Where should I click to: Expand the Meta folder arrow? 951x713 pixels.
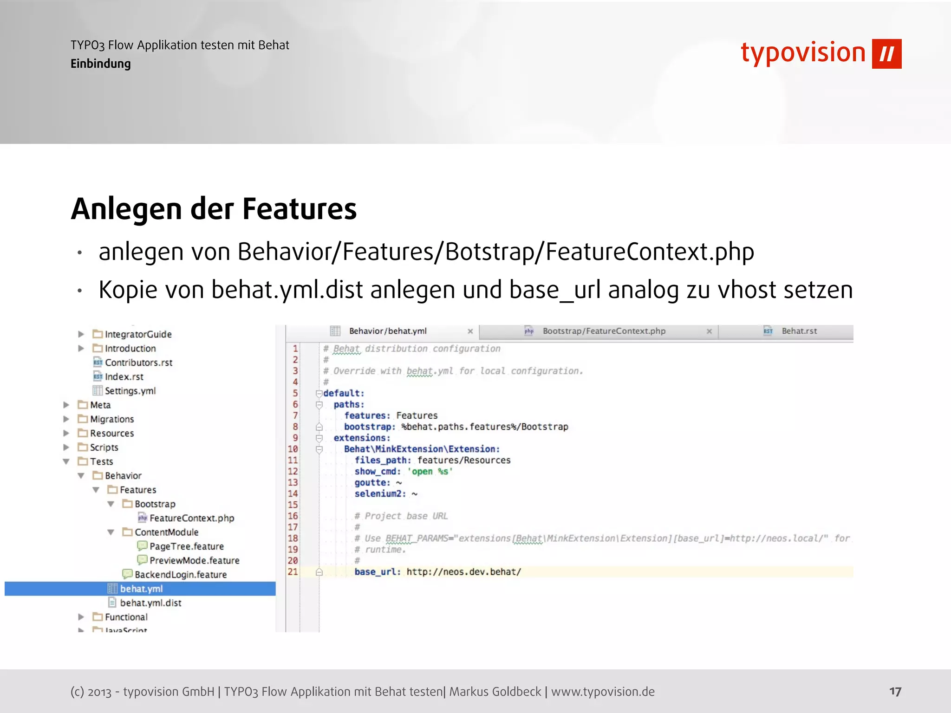[x=66, y=405]
